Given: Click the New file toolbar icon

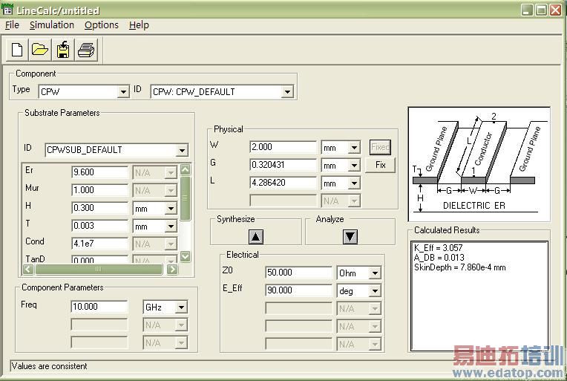Looking at the screenshot, I should point(17,51).
